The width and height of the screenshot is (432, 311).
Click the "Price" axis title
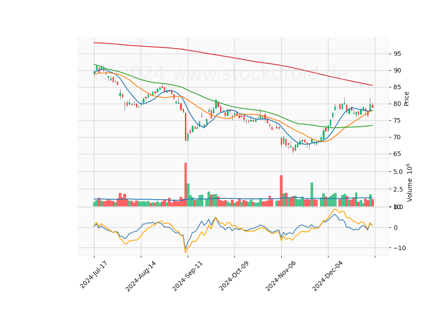406,99
